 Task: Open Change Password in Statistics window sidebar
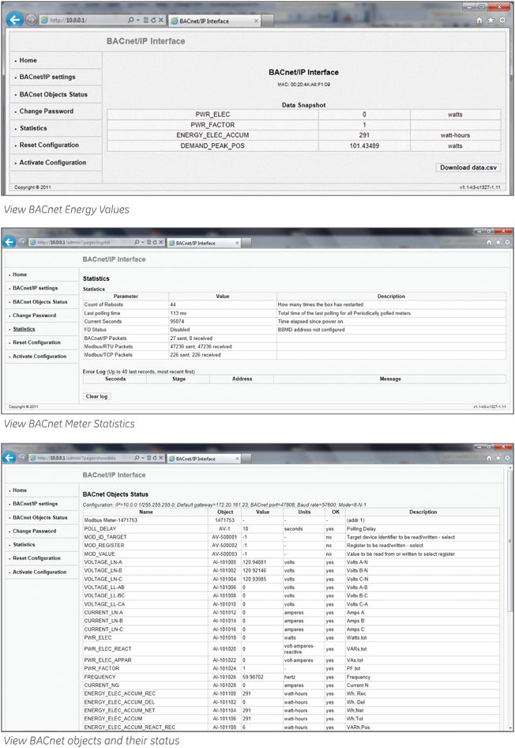(34, 315)
